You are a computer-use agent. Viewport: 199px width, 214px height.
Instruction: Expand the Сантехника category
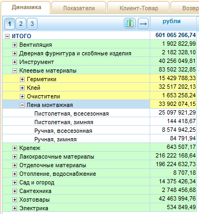[x=14, y=191]
